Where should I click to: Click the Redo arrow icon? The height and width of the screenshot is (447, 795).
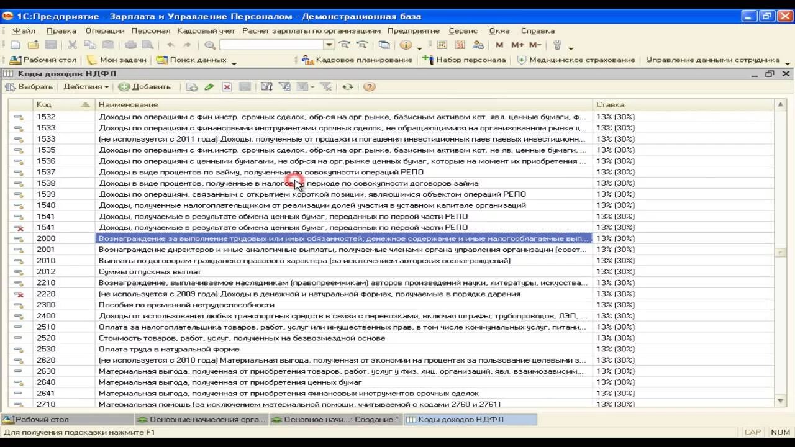(187, 45)
